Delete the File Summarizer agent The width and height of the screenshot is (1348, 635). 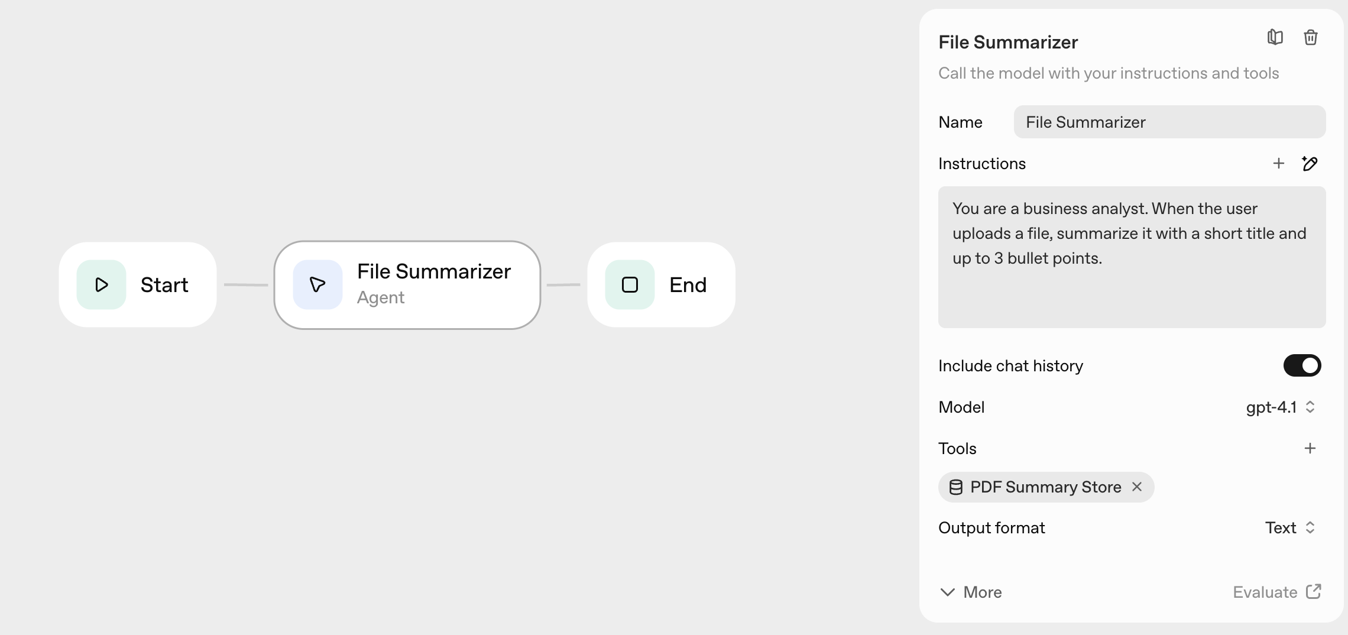point(1311,37)
